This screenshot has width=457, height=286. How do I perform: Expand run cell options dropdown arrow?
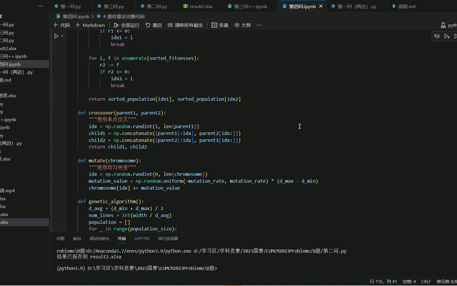tap(62, 36)
